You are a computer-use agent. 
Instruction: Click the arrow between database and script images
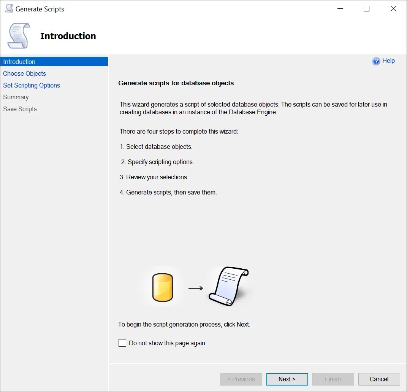click(195, 288)
